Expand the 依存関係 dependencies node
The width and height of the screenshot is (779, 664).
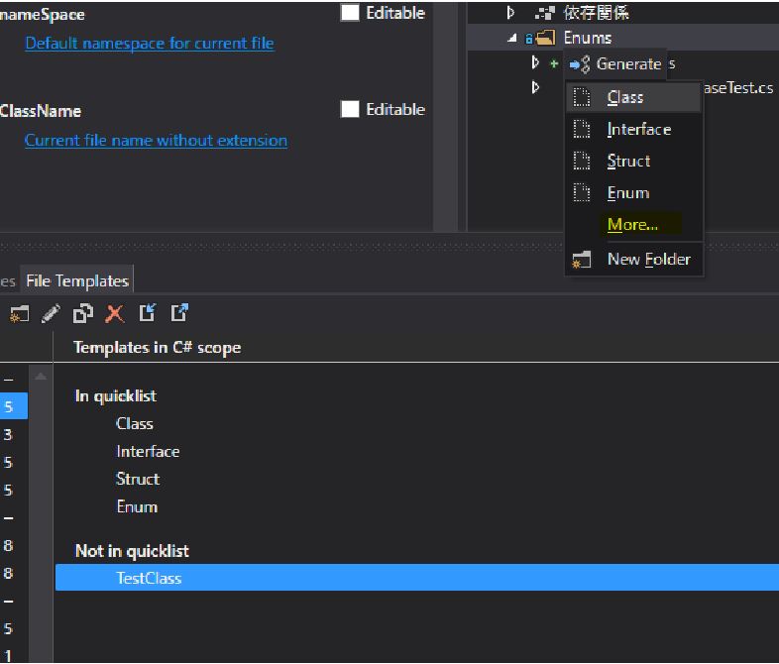click(511, 13)
